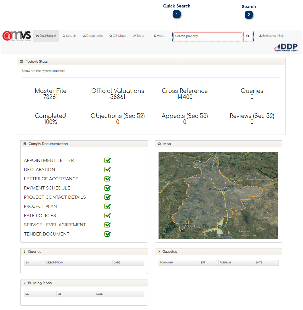Open the TENDER DOCUMENT entry
This screenshot has height=310, width=303.
pyautogui.click(x=47, y=234)
